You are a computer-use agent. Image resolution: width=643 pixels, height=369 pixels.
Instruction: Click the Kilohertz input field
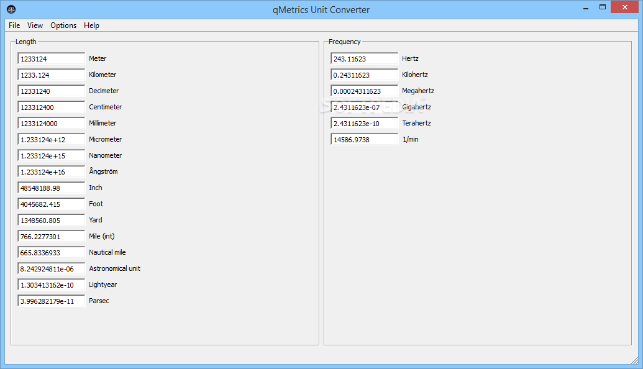point(364,75)
